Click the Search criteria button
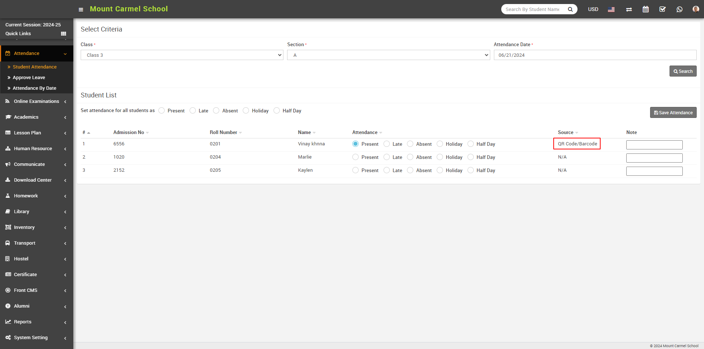This screenshot has height=349, width=704. (683, 71)
